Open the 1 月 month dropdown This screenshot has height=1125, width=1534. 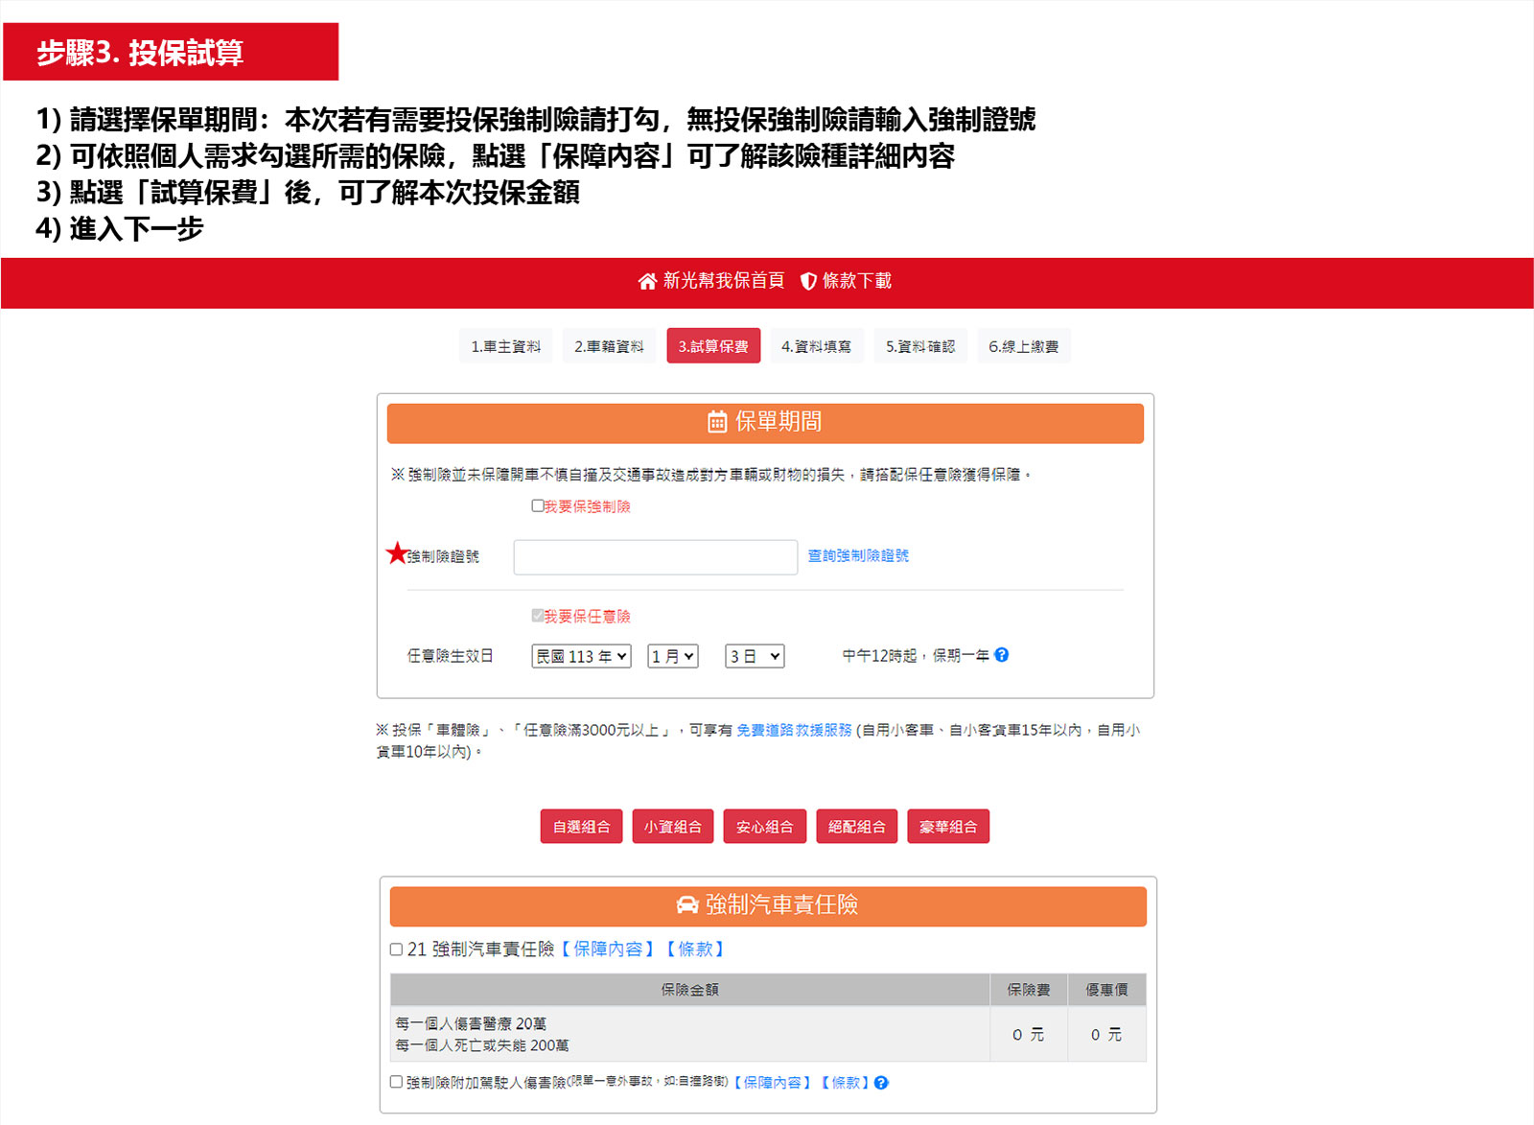[673, 656]
